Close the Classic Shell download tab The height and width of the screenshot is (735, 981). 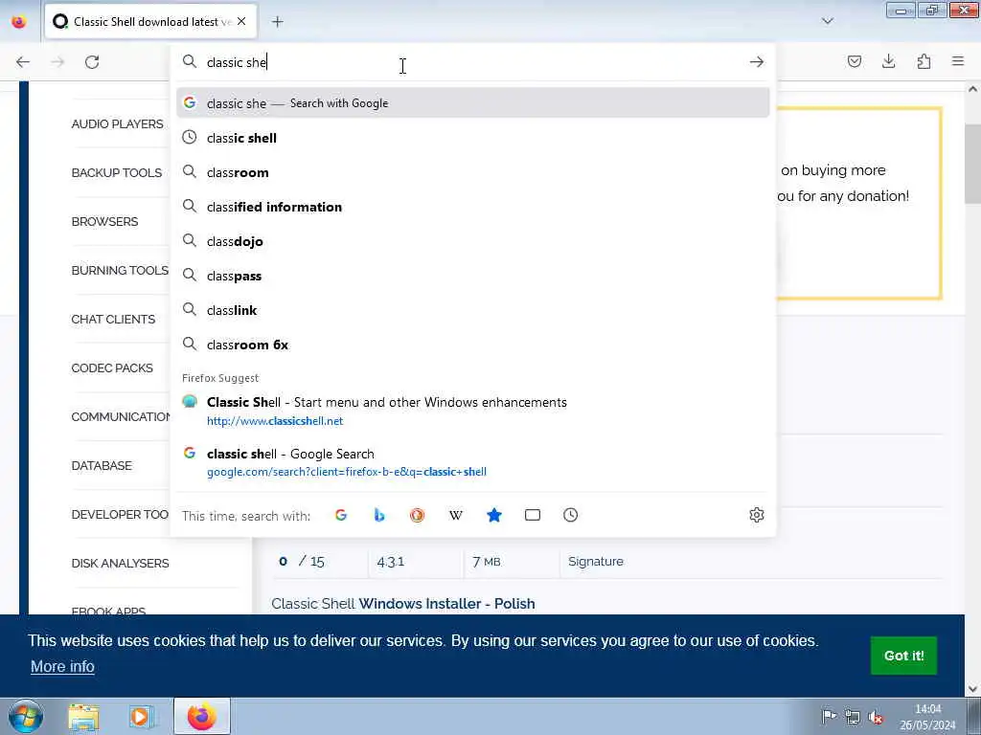(241, 21)
